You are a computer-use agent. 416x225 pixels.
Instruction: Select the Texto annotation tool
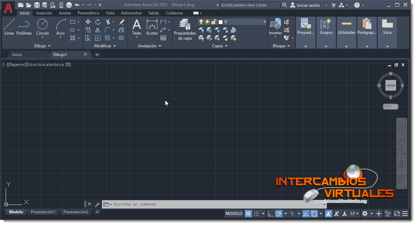137,27
